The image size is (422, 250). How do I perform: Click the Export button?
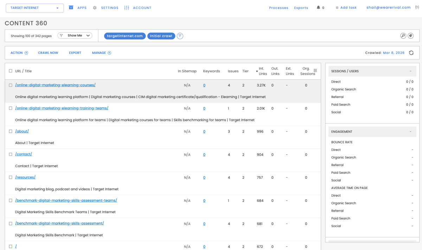75,53
